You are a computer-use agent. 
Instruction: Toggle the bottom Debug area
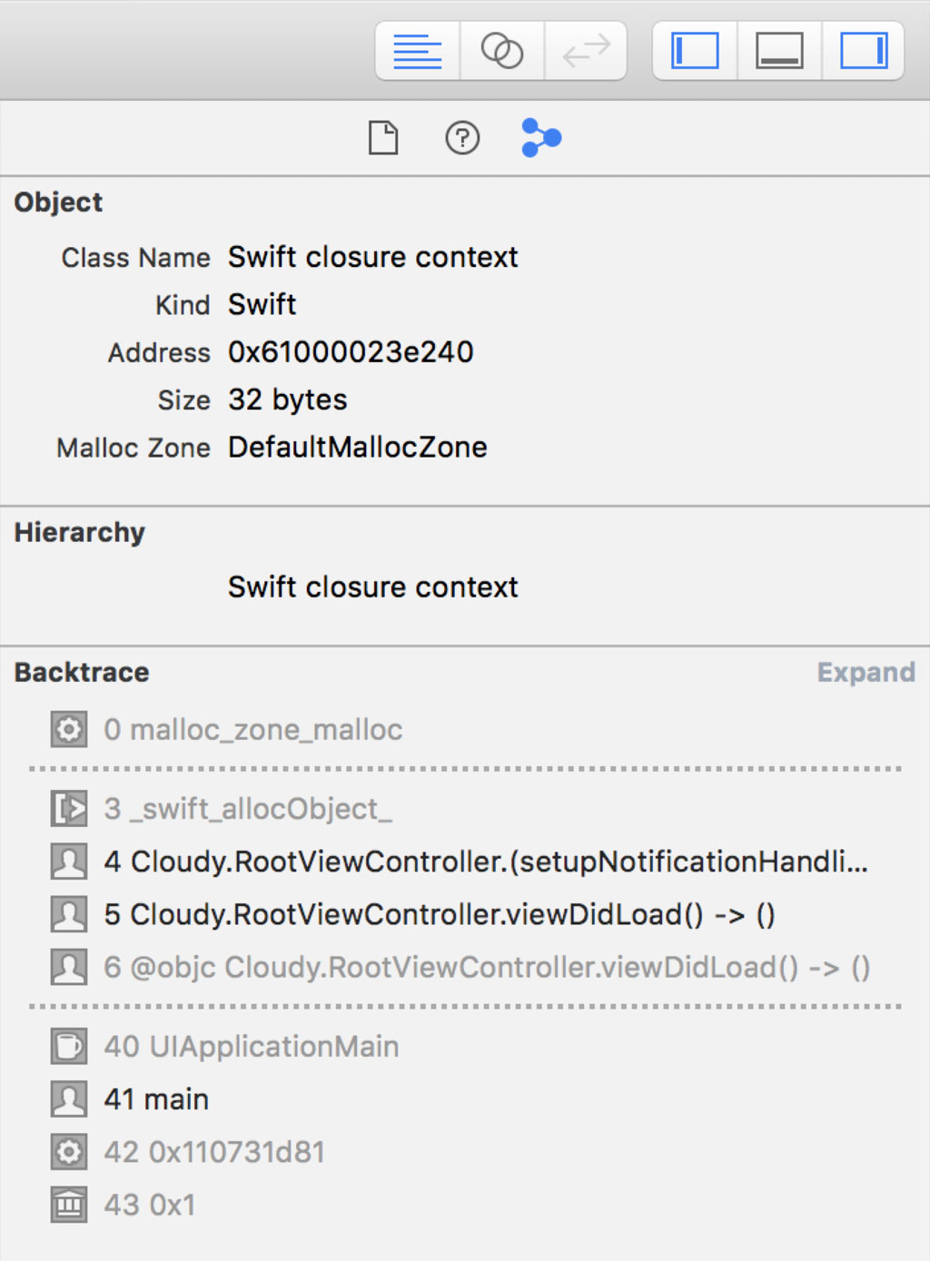pyautogui.click(x=779, y=51)
